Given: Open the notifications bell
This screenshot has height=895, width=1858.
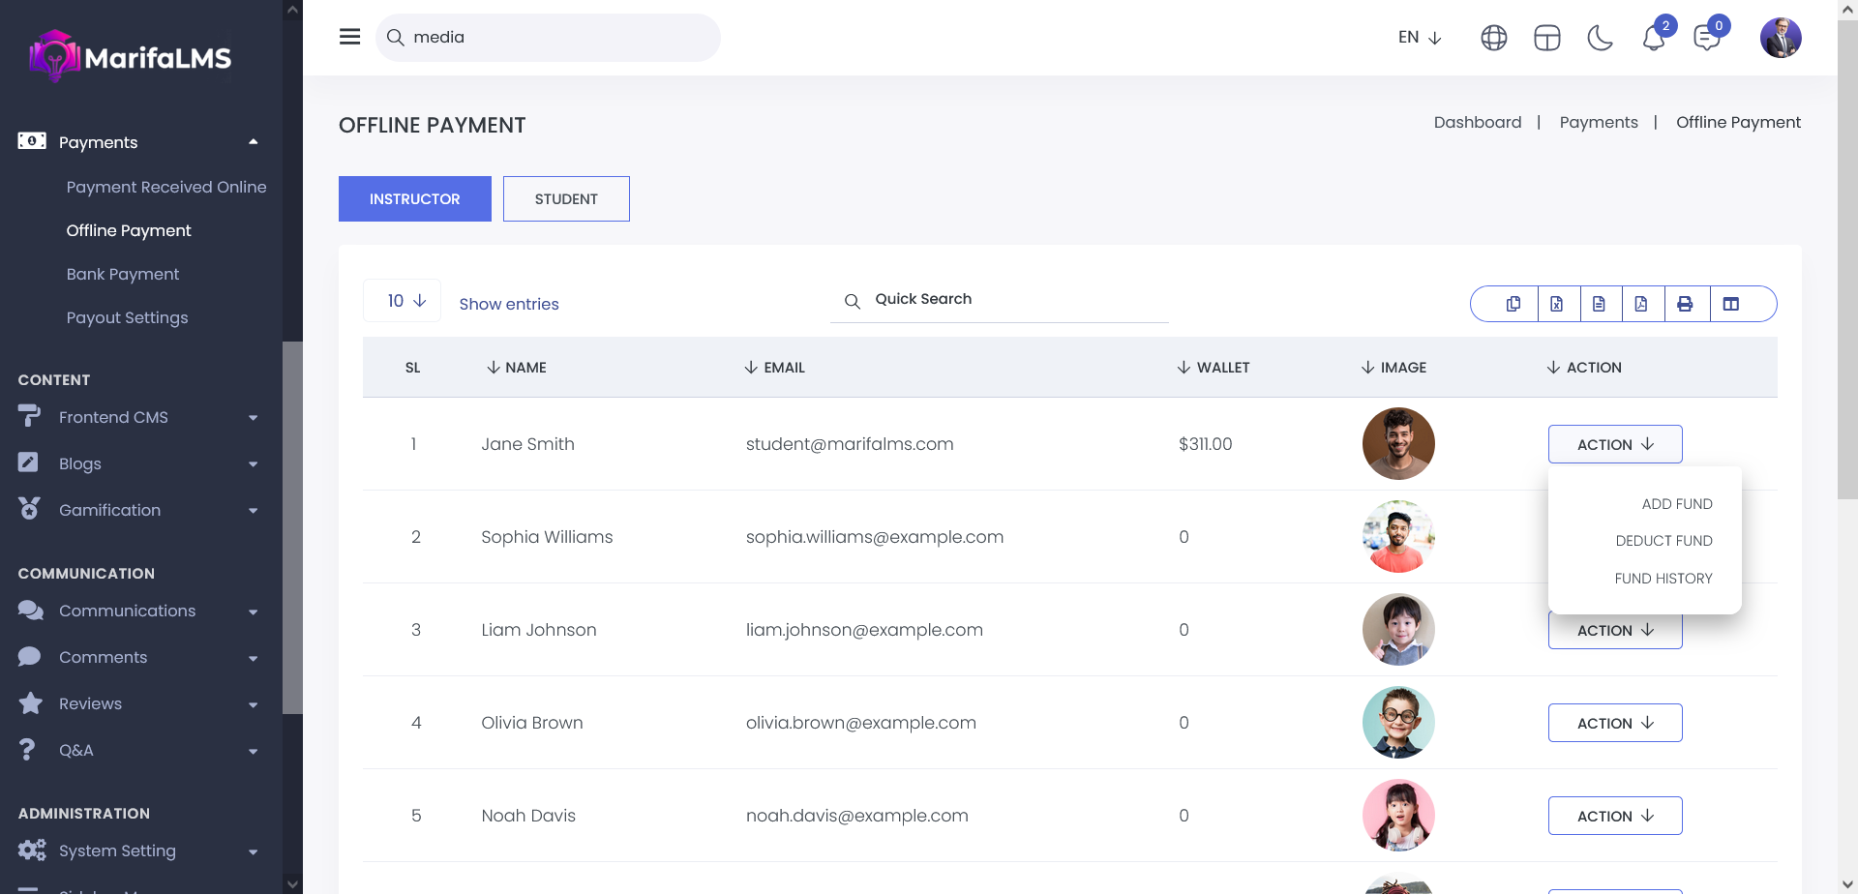Looking at the screenshot, I should [x=1654, y=38].
